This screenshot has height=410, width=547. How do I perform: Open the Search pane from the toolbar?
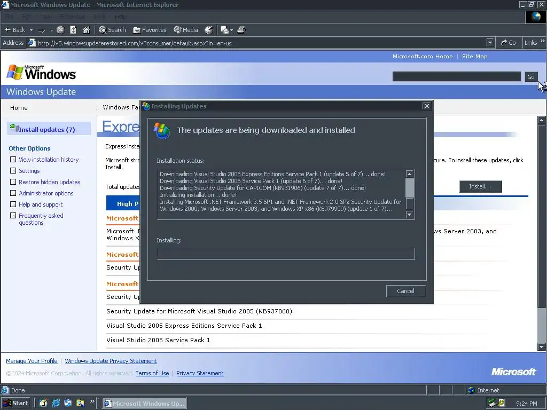coord(112,30)
